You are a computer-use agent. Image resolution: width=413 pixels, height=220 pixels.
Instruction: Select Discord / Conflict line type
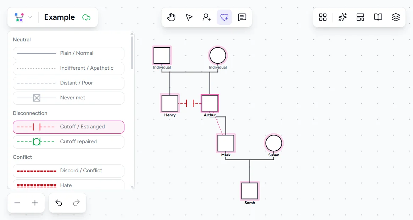point(68,171)
